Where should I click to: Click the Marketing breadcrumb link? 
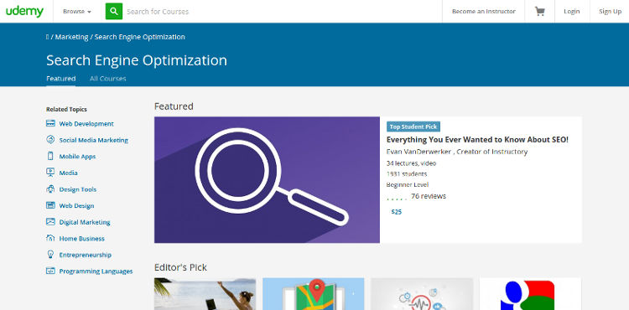coord(72,37)
